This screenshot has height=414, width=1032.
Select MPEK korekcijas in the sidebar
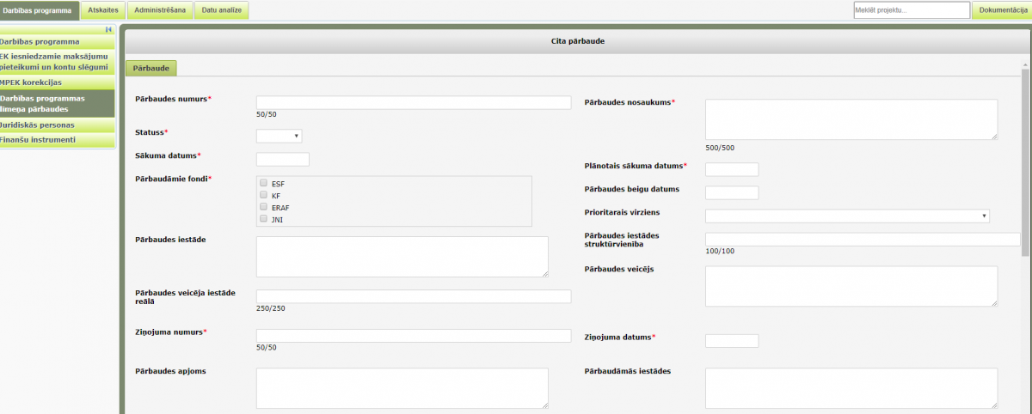click(57, 82)
